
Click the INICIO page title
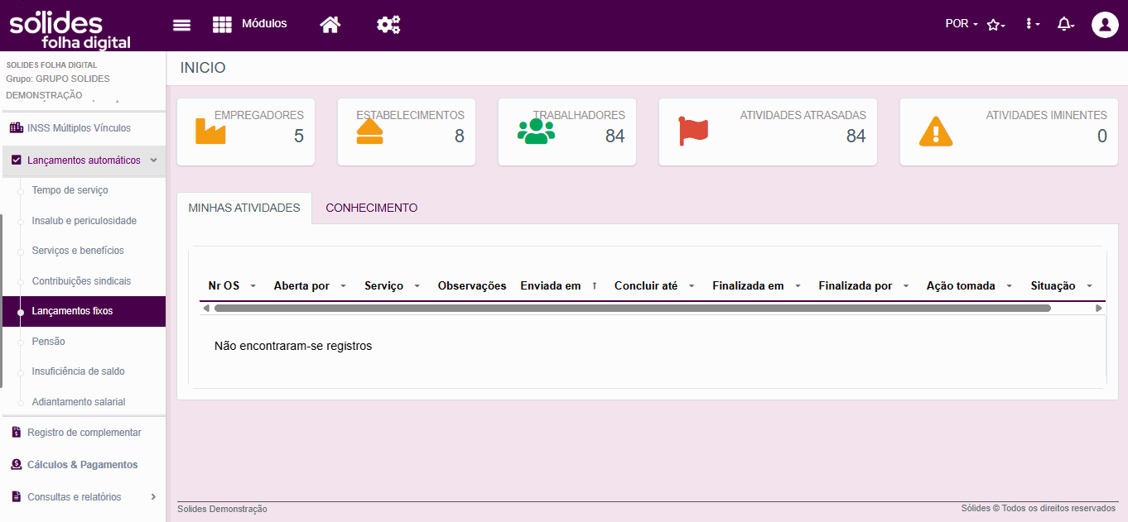(x=203, y=68)
